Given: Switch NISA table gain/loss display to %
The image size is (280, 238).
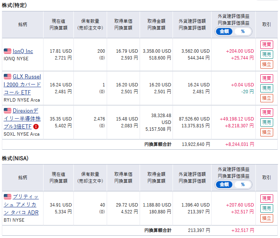Looking at the screenshot, I should point(243,185).
